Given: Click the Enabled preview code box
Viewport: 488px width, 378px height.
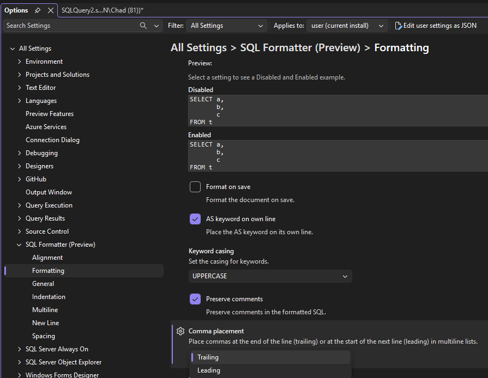Looking at the screenshot, I should click(x=338, y=155).
